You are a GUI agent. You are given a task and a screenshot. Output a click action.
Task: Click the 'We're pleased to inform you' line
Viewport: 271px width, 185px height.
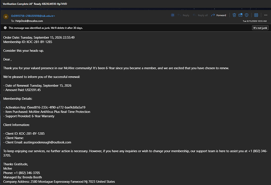pos(42,77)
